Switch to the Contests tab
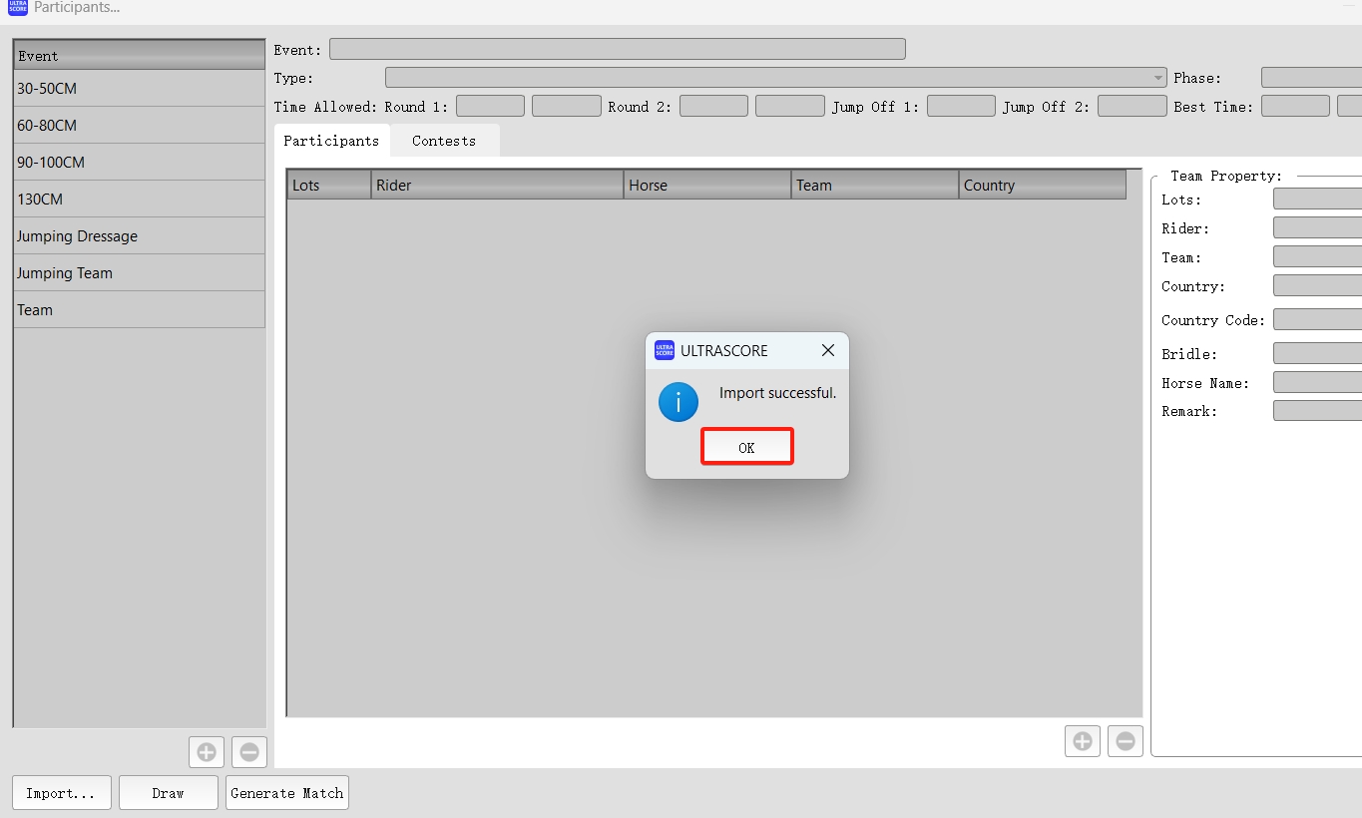The image size is (1362, 818). pyautogui.click(x=444, y=141)
